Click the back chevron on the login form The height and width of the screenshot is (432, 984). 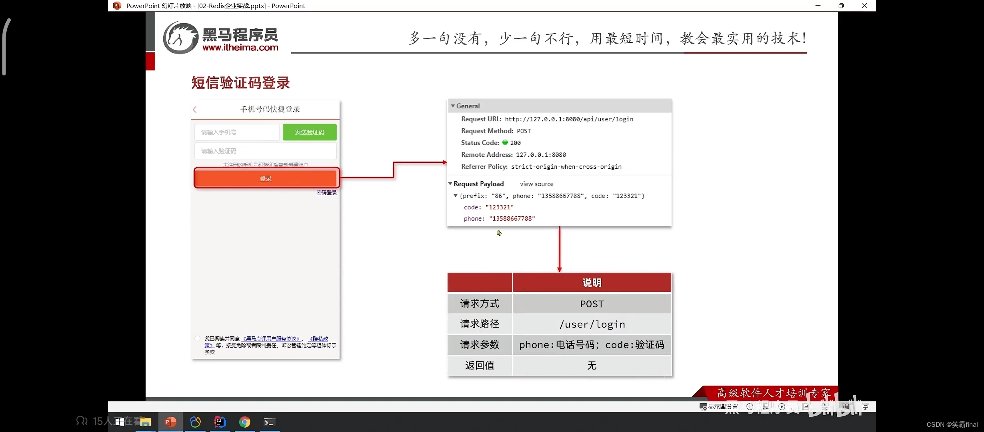195,109
